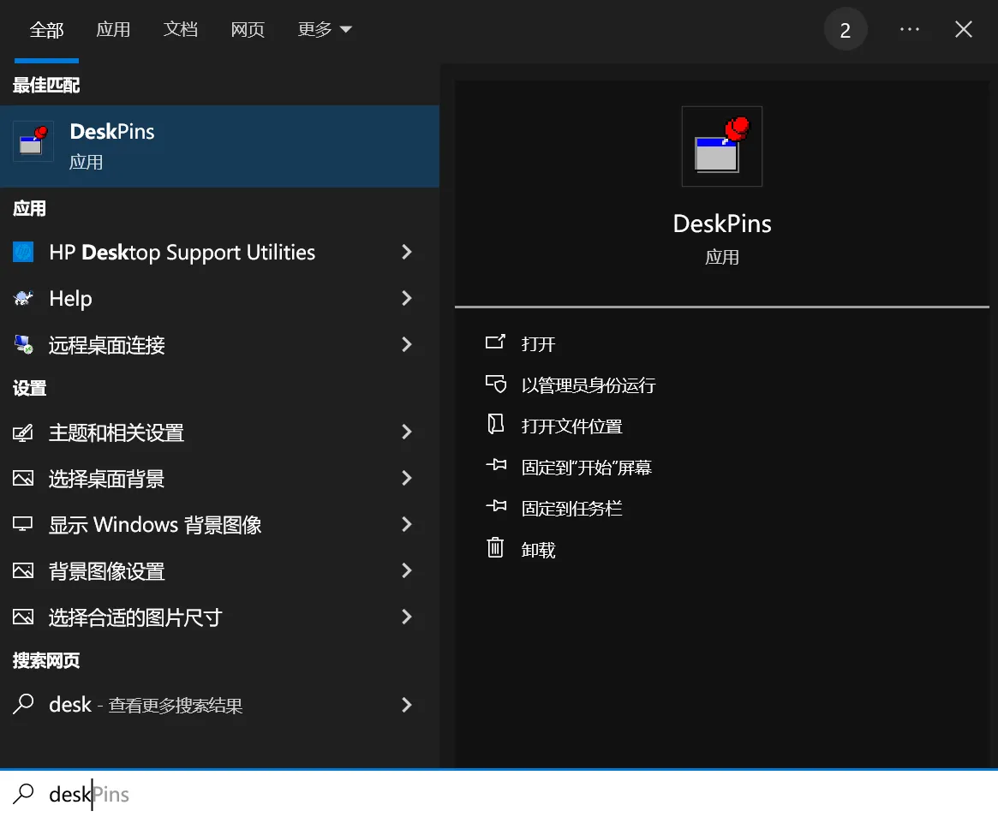The image size is (998, 817).
Task: Choose 固定到任务栏
Action: [x=571, y=509]
